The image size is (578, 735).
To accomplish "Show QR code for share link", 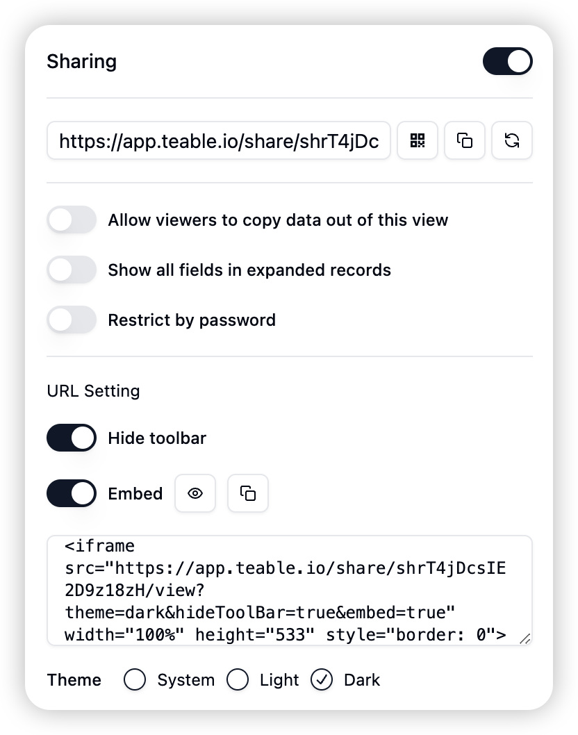I will (x=418, y=140).
